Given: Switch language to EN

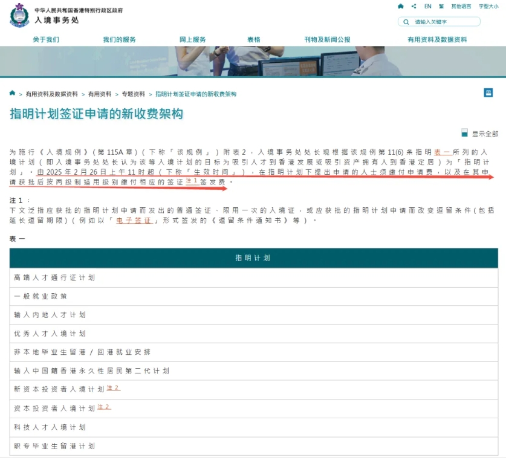Looking at the screenshot, I should (427, 6).
